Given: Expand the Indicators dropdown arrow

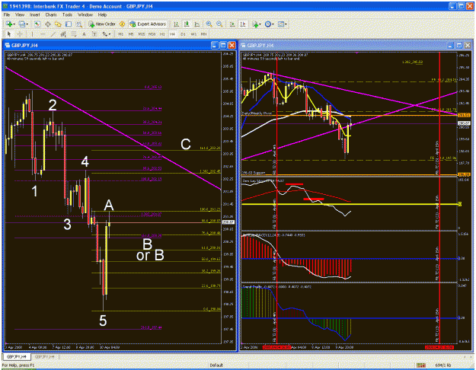Looking at the screenshot, I should point(260,24).
